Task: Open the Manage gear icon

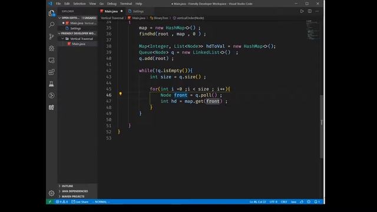Action: (51, 193)
